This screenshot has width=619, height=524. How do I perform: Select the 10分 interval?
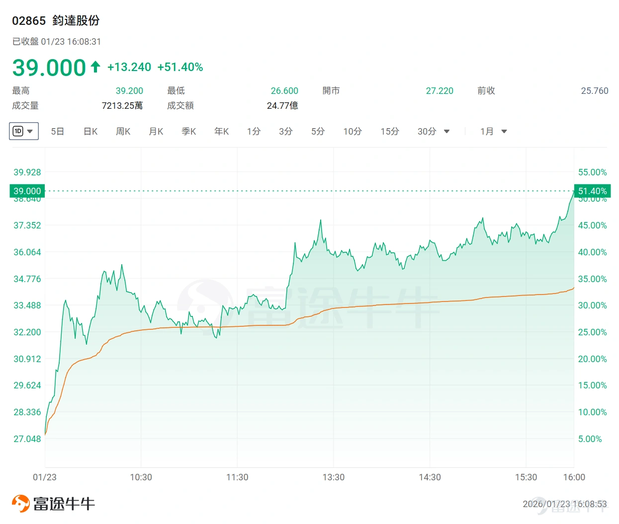tap(353, 131)
